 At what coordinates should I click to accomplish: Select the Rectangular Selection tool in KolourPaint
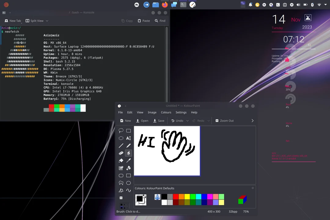128,130
